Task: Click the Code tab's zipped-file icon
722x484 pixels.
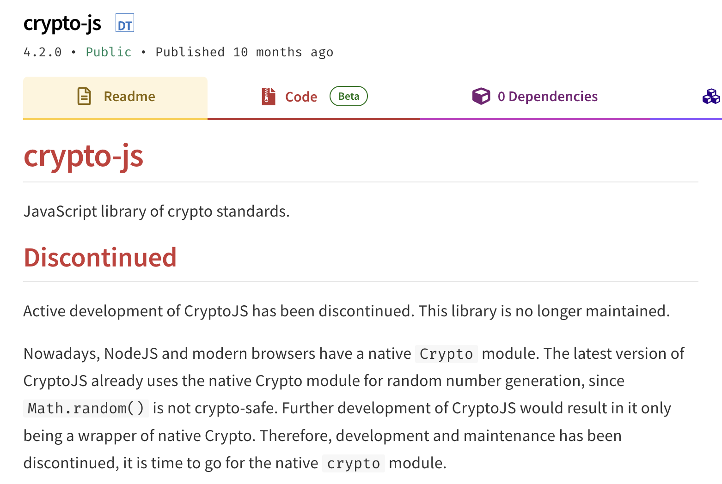Action: 268,96
